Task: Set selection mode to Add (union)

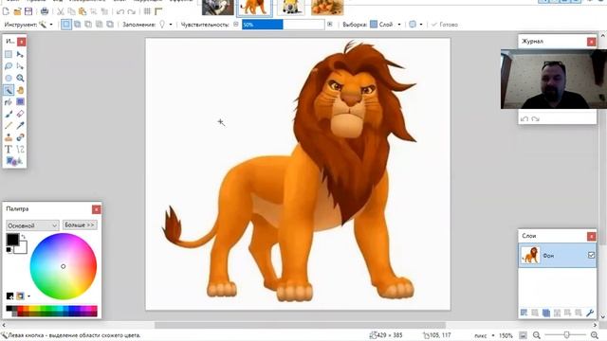Action: pos(78,25)
